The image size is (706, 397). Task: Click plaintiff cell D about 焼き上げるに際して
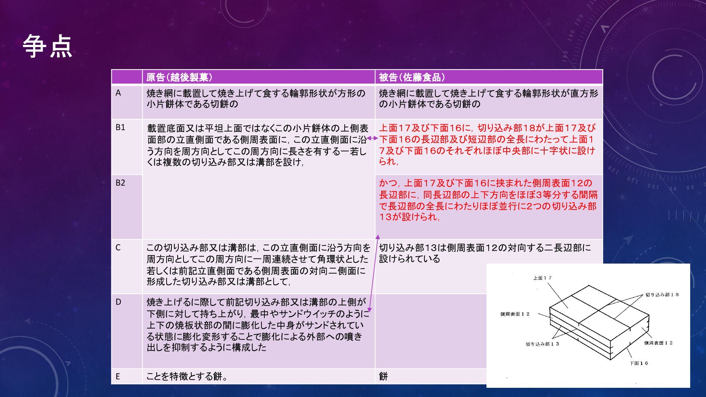257,325
